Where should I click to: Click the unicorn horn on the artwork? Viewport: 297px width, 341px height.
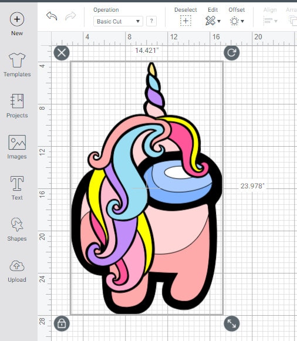[x=154, y=90]
